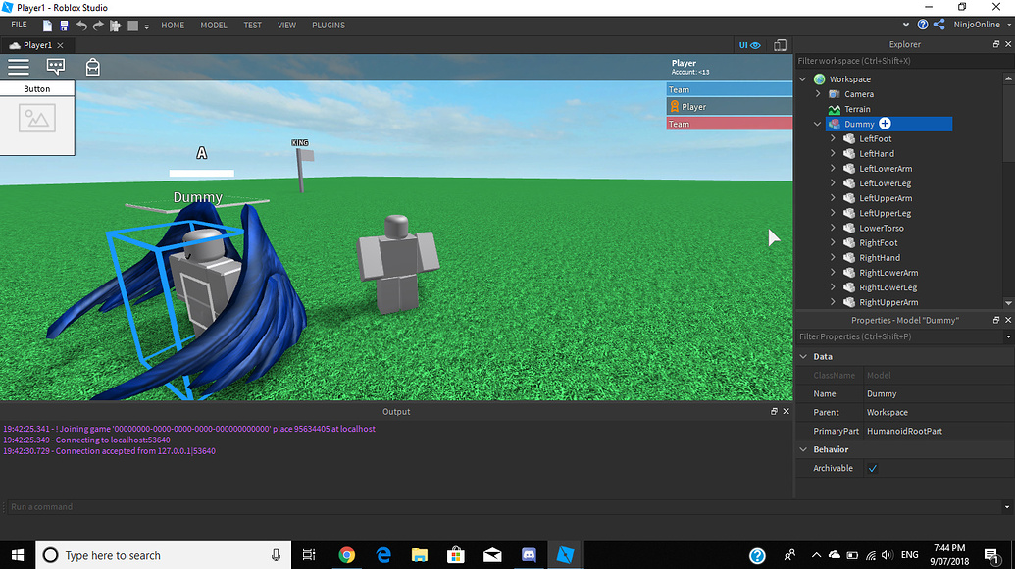This screenshot has height=569, width=1015.
Task: Expand the Camera tree item
Action: (818, 93)
